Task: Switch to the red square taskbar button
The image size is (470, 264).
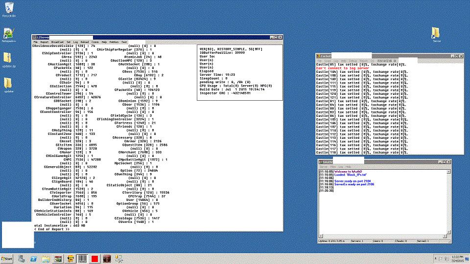Action: coord(94,259)
